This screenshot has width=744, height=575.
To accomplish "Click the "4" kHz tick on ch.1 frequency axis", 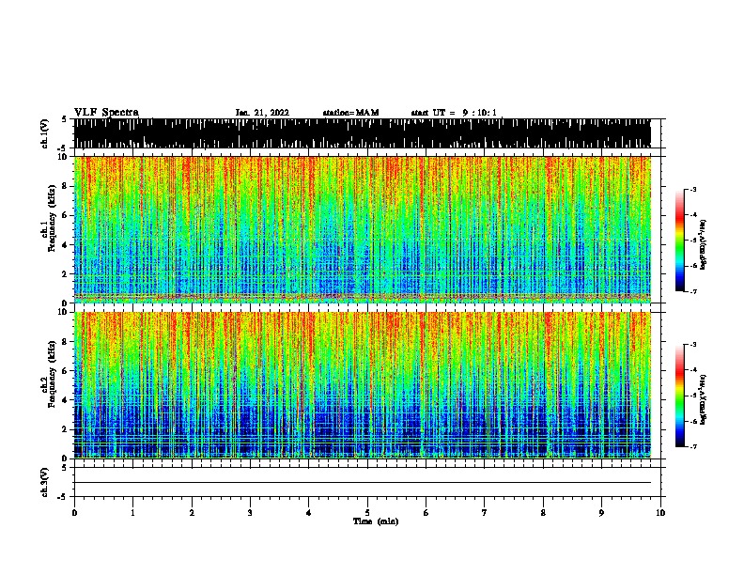I will [x=65, y=245].
